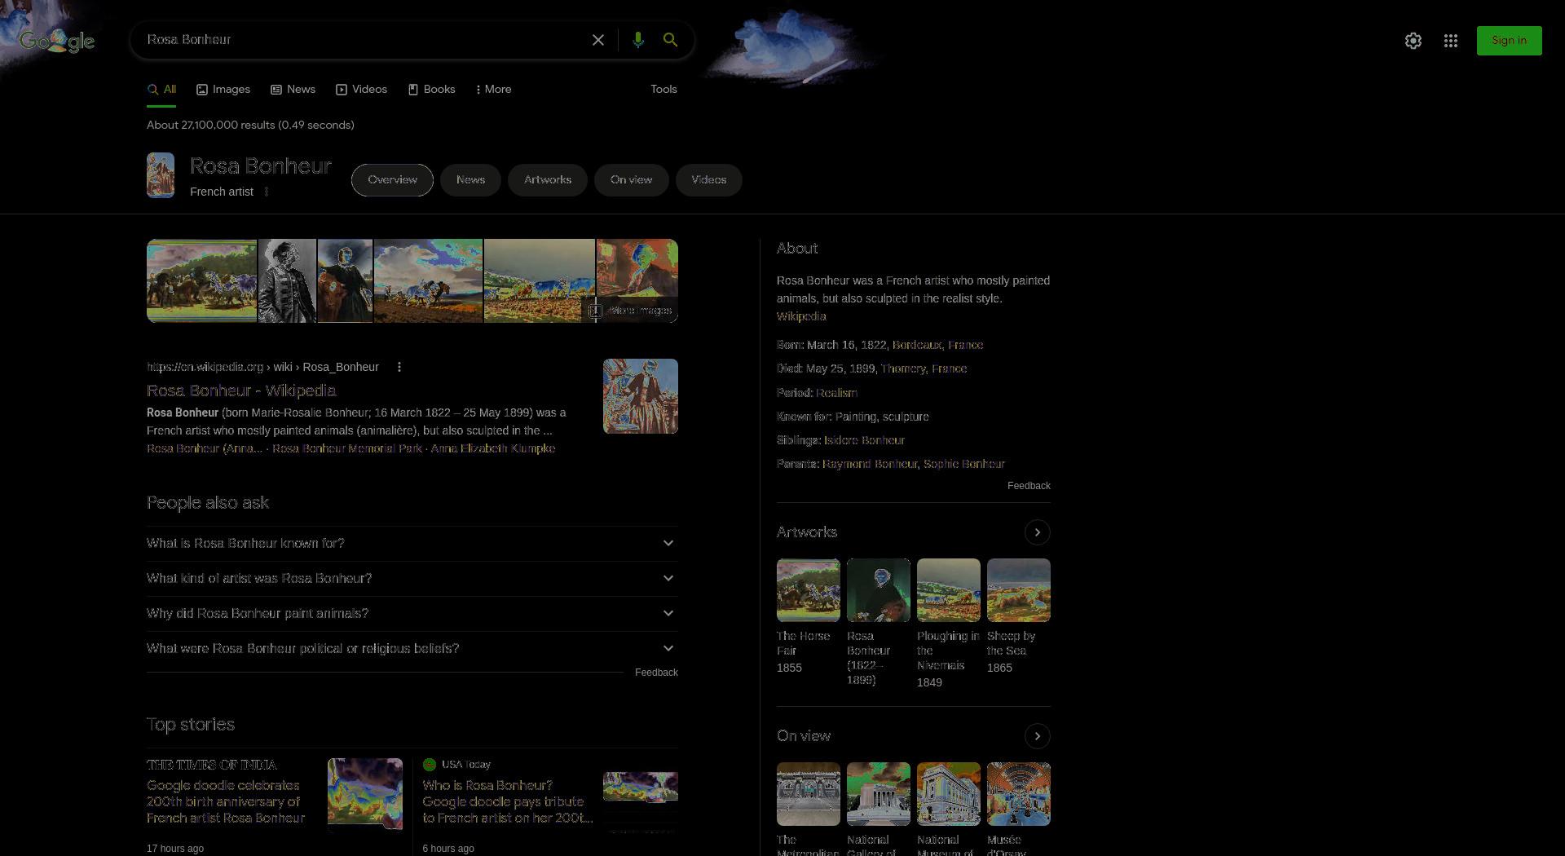Open Rosa Bonheur - Wikipedia result
Viewport: 1565px width, 856px height.
[x=241, y=390]
